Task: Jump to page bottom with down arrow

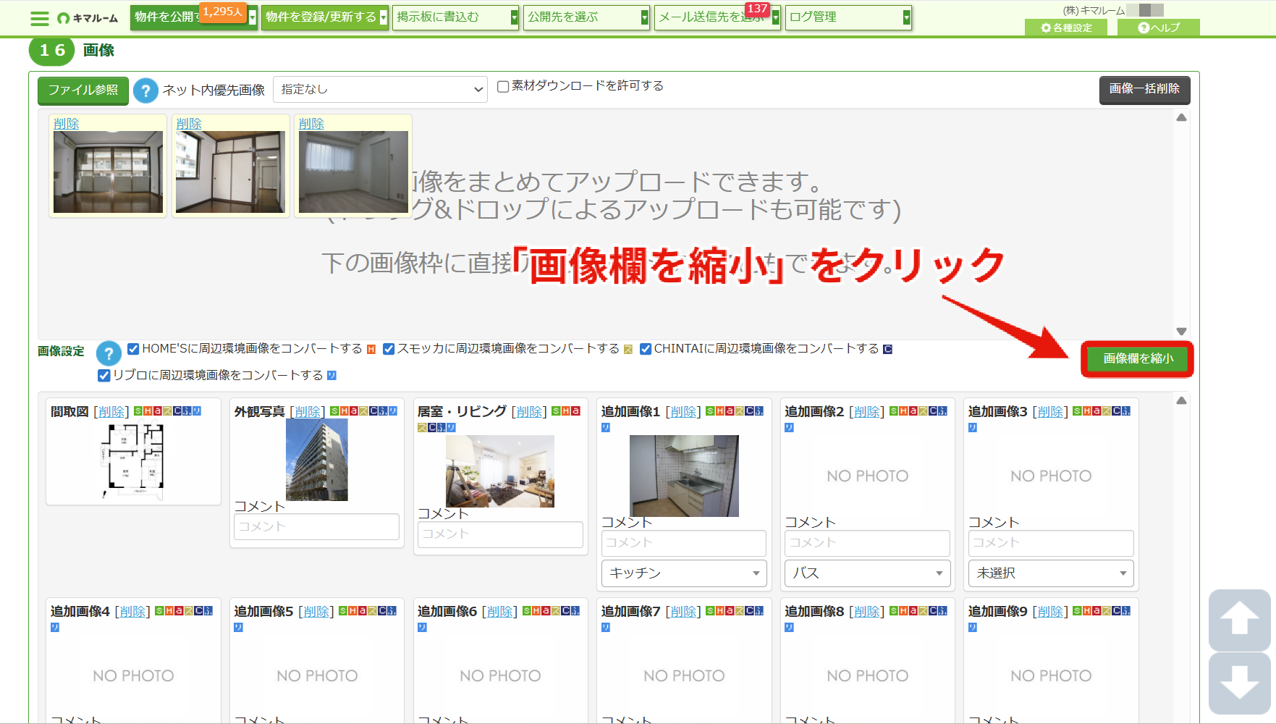Action: click(x=1239, y=683)
